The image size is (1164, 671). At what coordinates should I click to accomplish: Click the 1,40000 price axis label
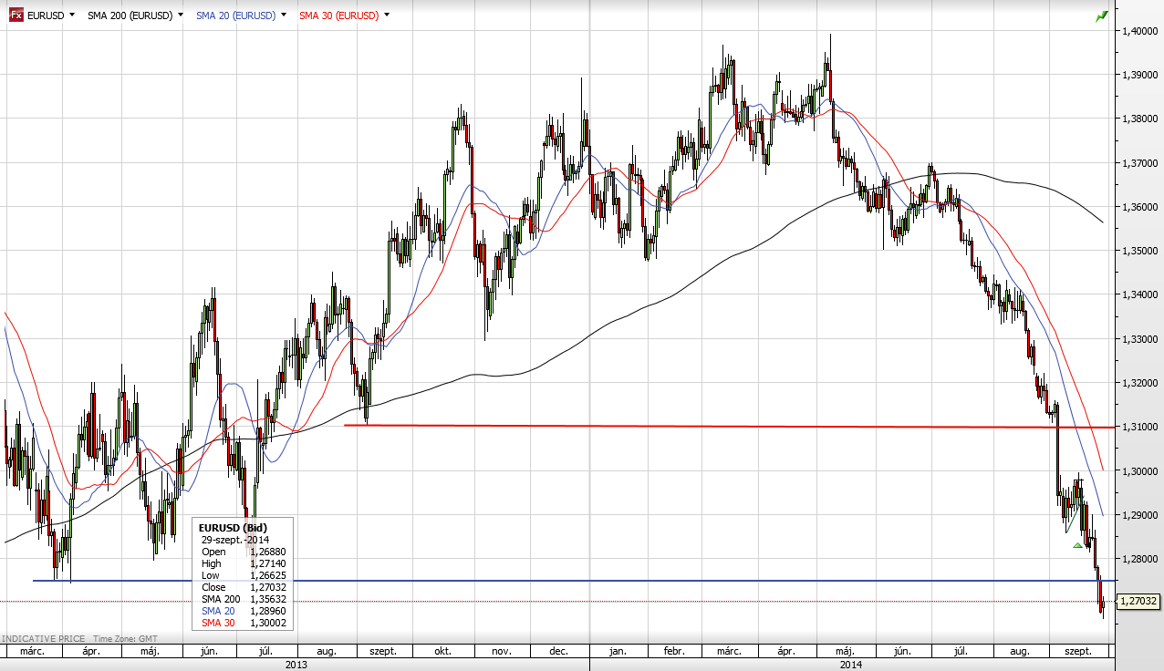[1140, 30]
